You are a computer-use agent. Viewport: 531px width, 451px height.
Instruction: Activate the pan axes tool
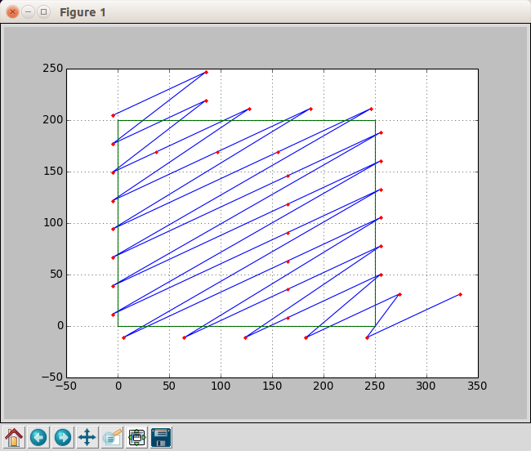[87, 437]
